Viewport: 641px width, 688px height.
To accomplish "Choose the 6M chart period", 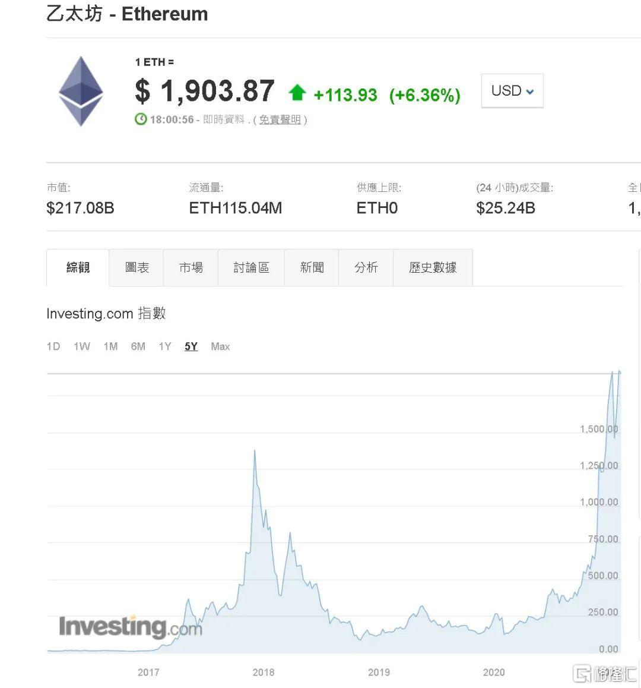I will pos(138,346).
